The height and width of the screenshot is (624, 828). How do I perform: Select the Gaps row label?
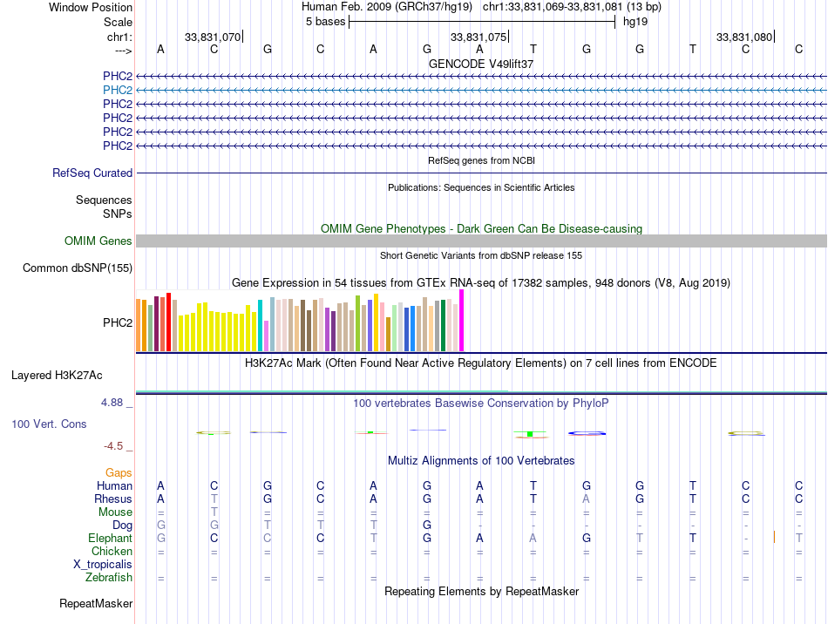pyautogui.click(x=119, y=473)
